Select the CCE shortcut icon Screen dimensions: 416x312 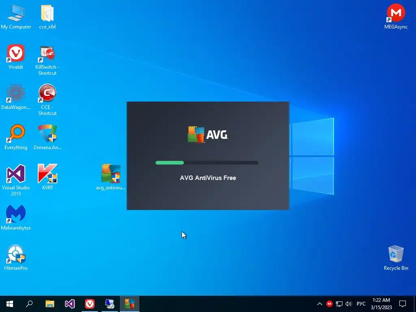tap(48, 100)
